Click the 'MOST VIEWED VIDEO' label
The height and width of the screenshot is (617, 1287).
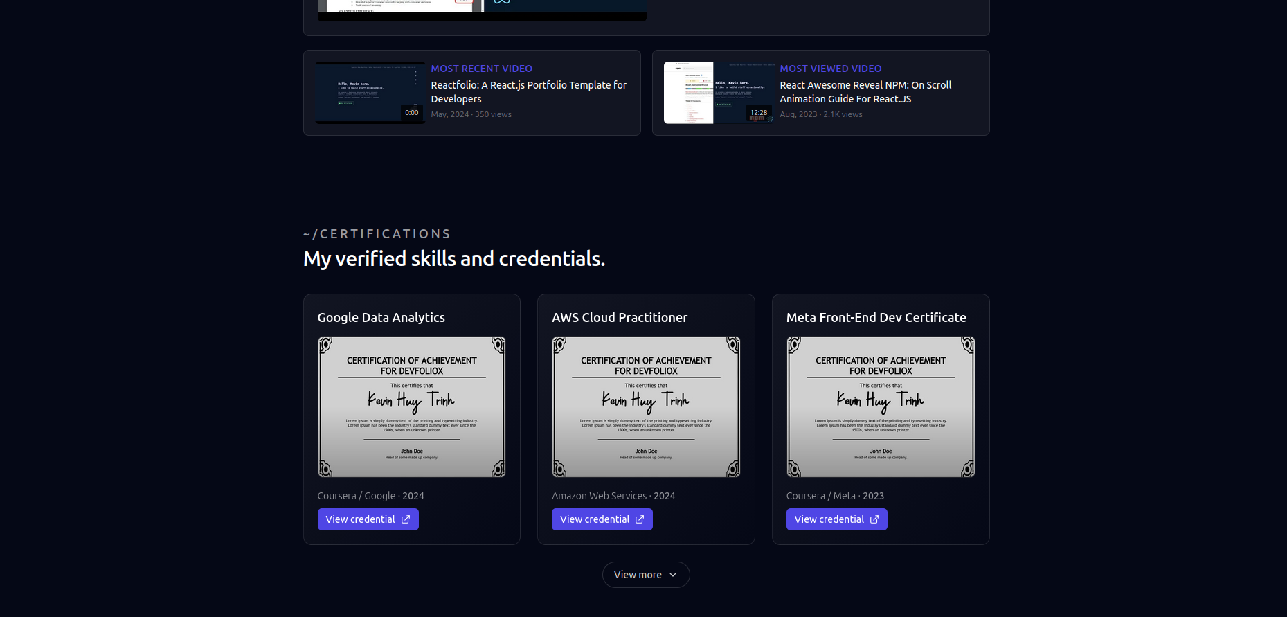click(830, 69)
